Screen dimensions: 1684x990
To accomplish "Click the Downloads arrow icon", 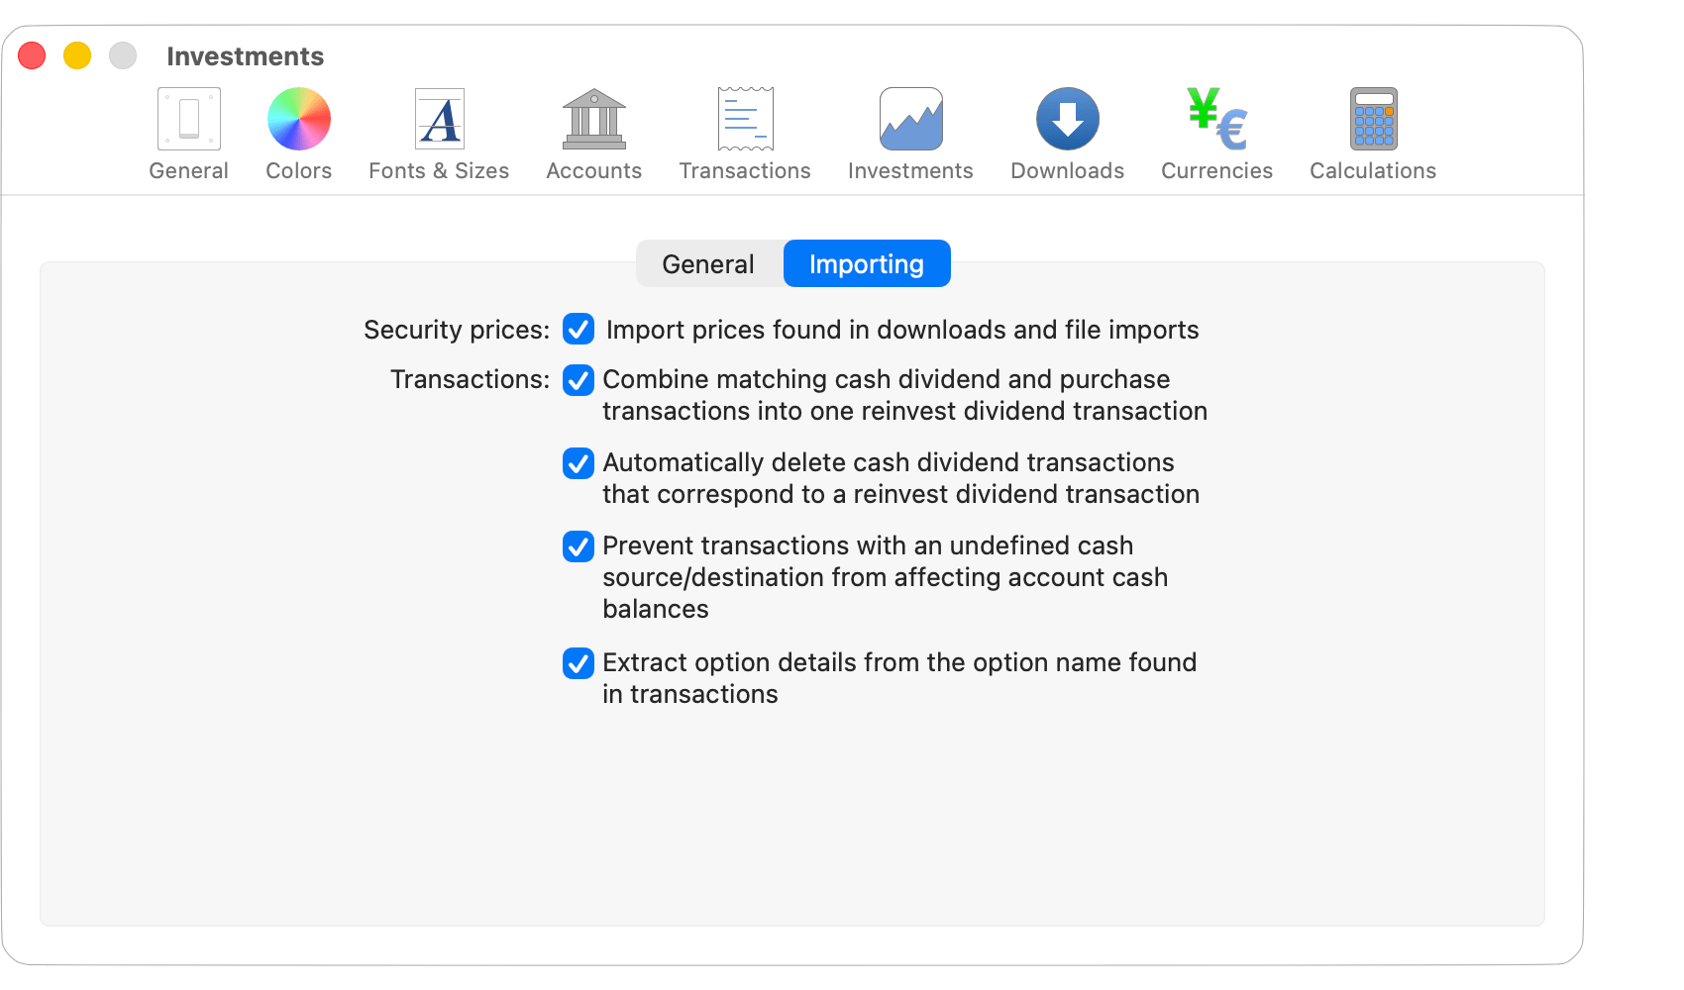I will tap(1067, 119).
